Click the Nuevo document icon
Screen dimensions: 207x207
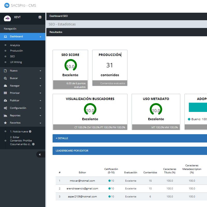coord(5,71)
